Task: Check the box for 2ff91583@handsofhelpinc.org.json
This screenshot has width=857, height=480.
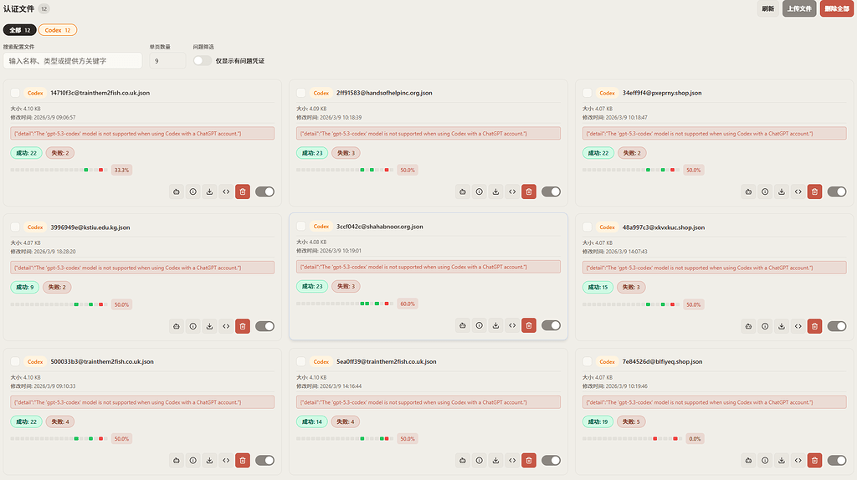Action: 301,93
